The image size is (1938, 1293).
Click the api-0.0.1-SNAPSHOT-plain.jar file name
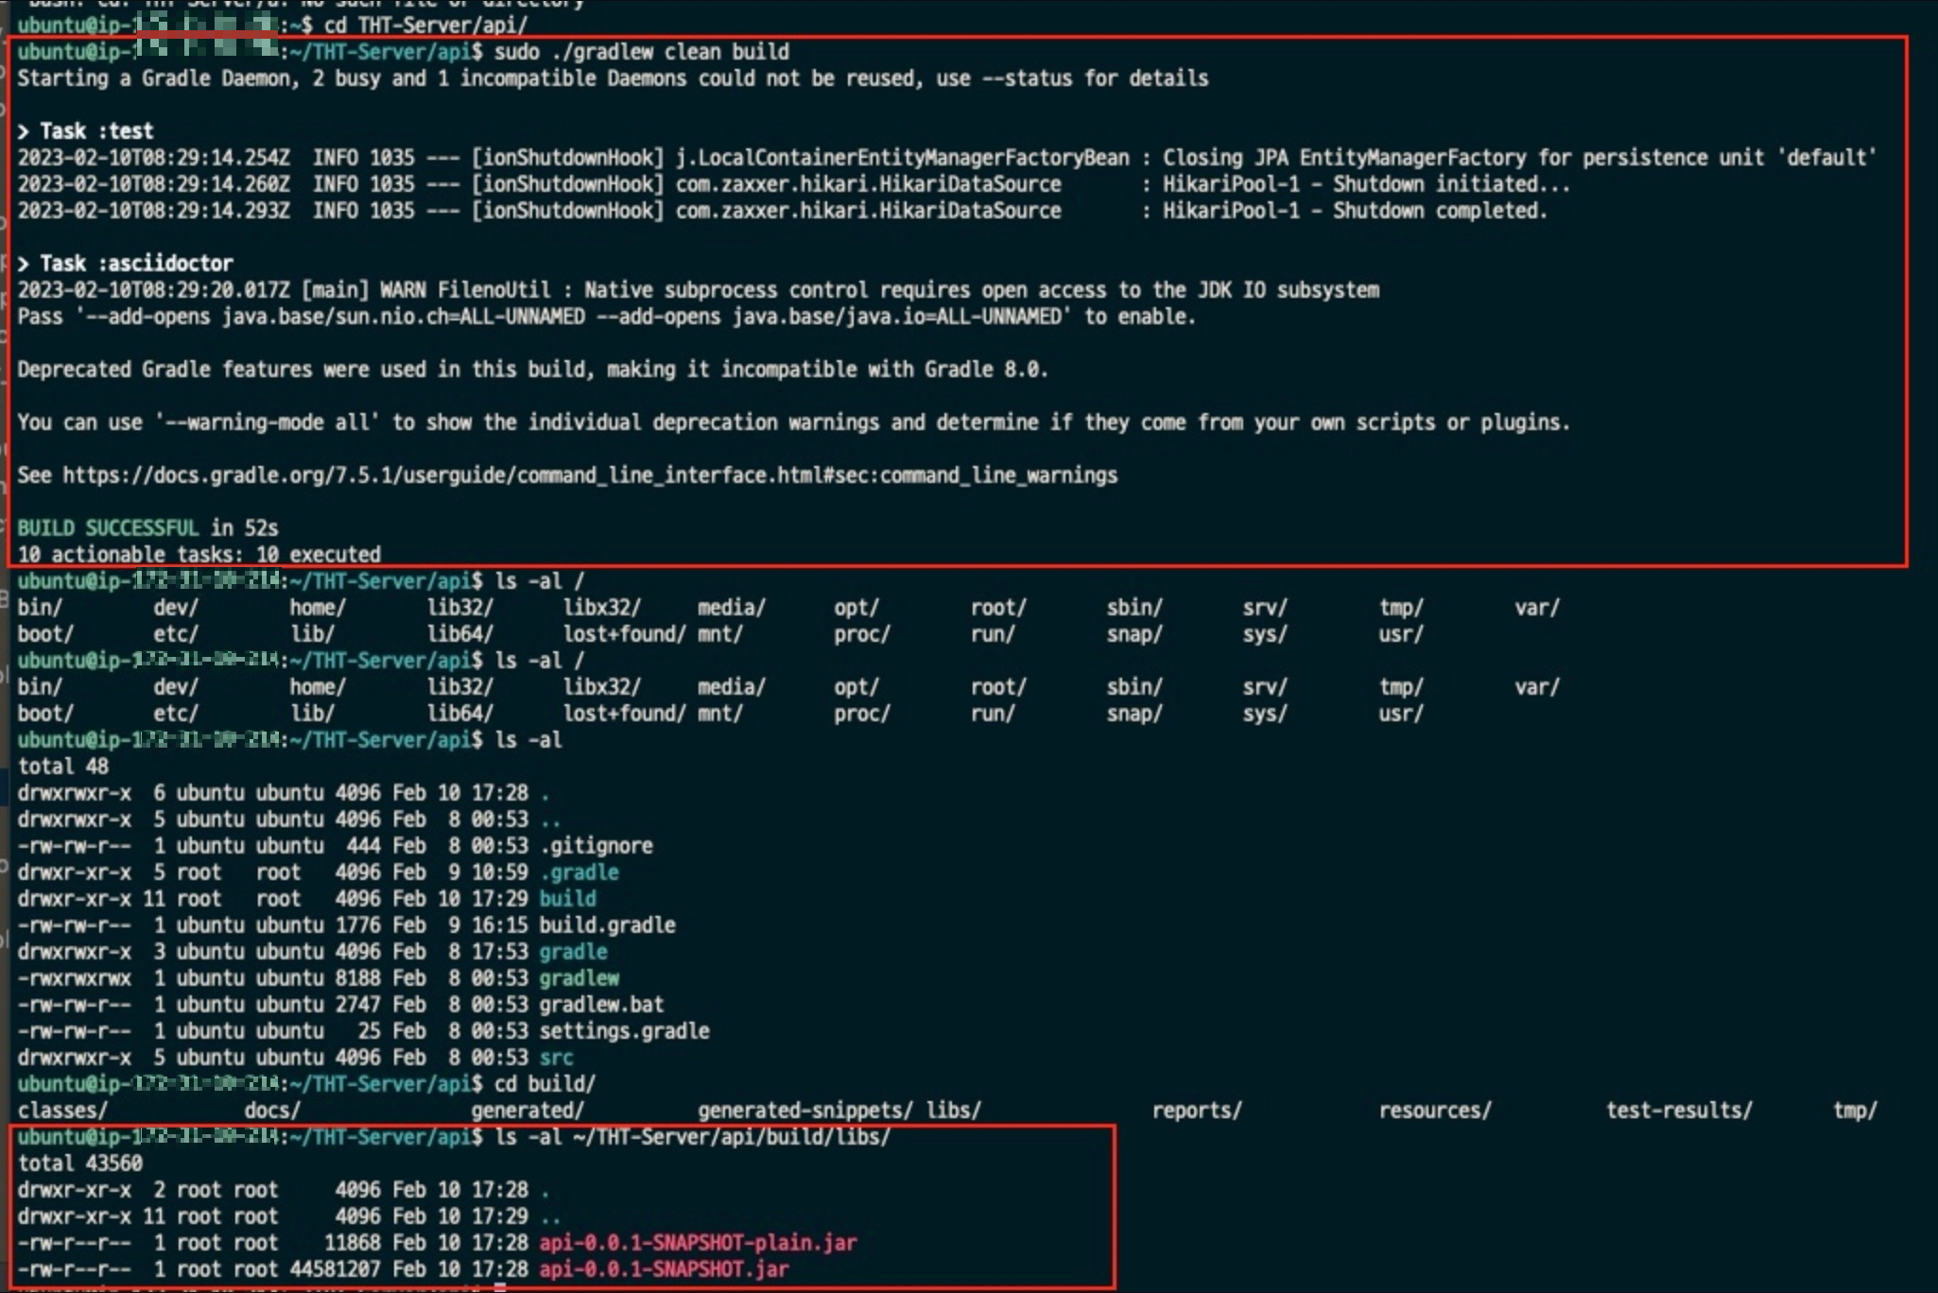pyautogui.click(x=698, y=1243)
